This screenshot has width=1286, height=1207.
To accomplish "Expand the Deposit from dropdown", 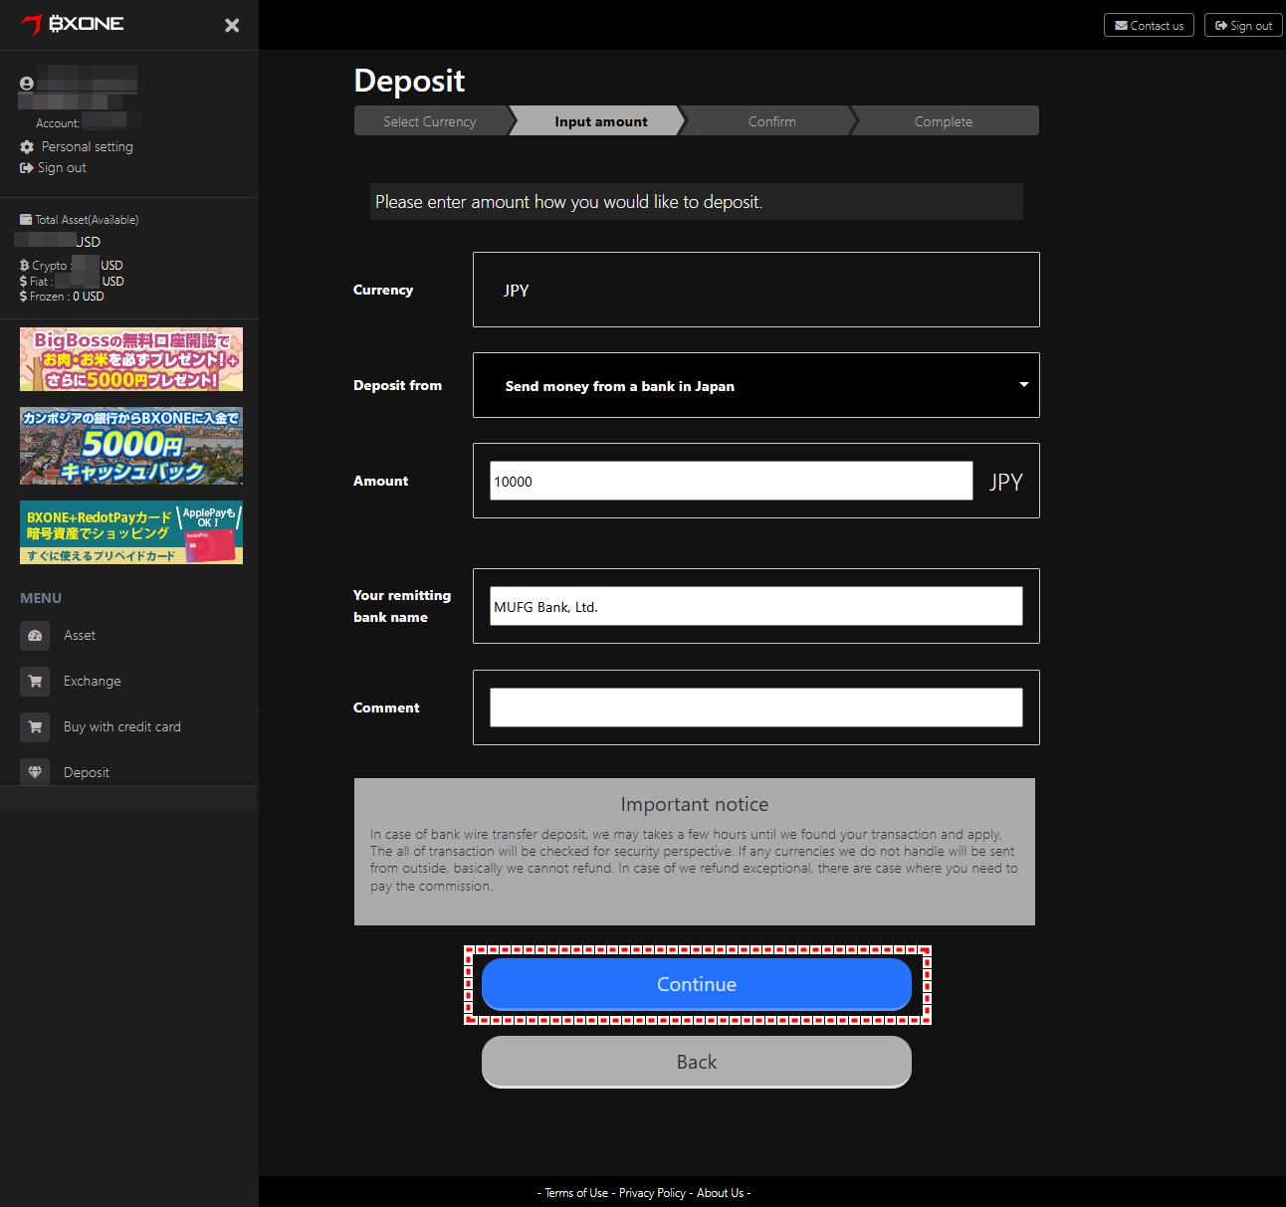I will (x=756, y=385).
